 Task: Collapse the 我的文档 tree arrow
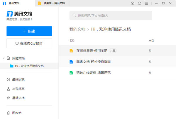pos(4,58)
